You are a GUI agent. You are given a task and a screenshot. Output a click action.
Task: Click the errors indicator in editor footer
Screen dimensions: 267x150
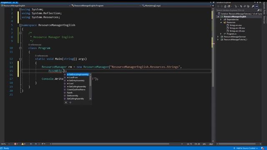coord(16,144)
